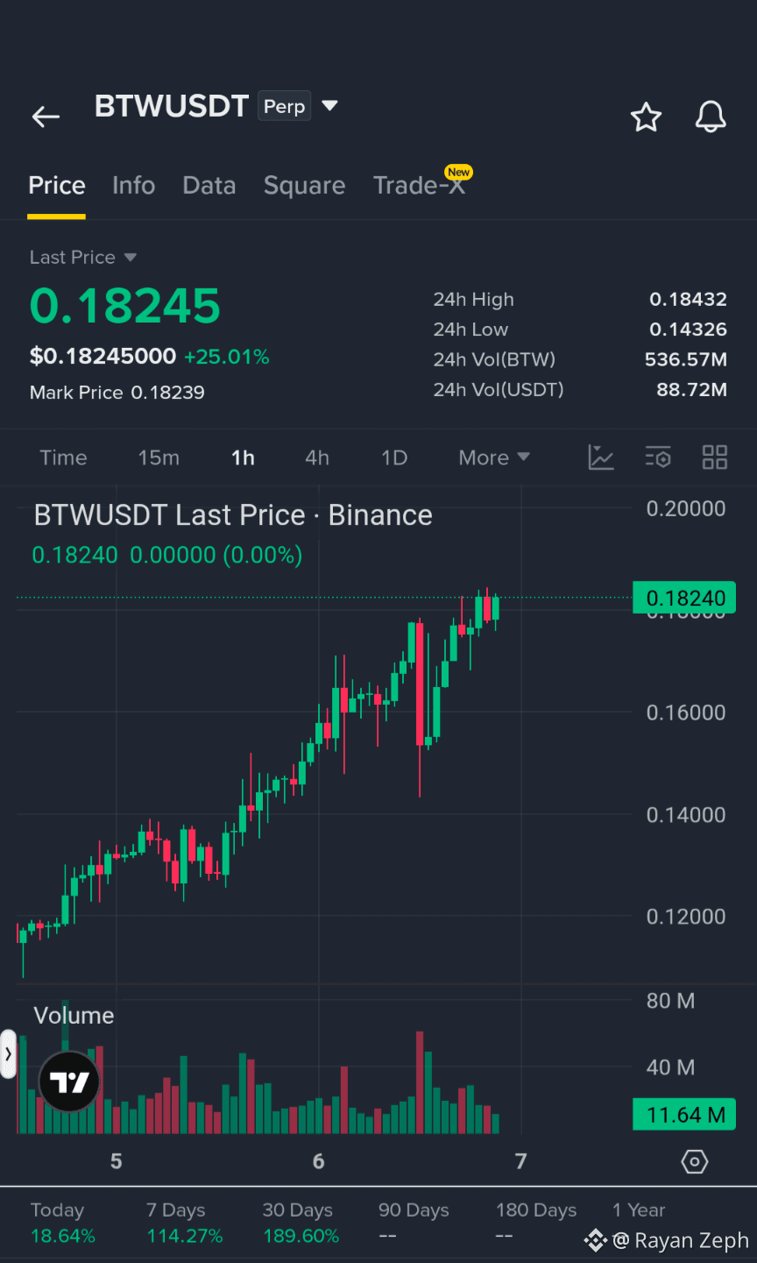Click the 30 Days 189.60% performance
Viewport: 757px width, 1263px height.
coord(301,1223)
